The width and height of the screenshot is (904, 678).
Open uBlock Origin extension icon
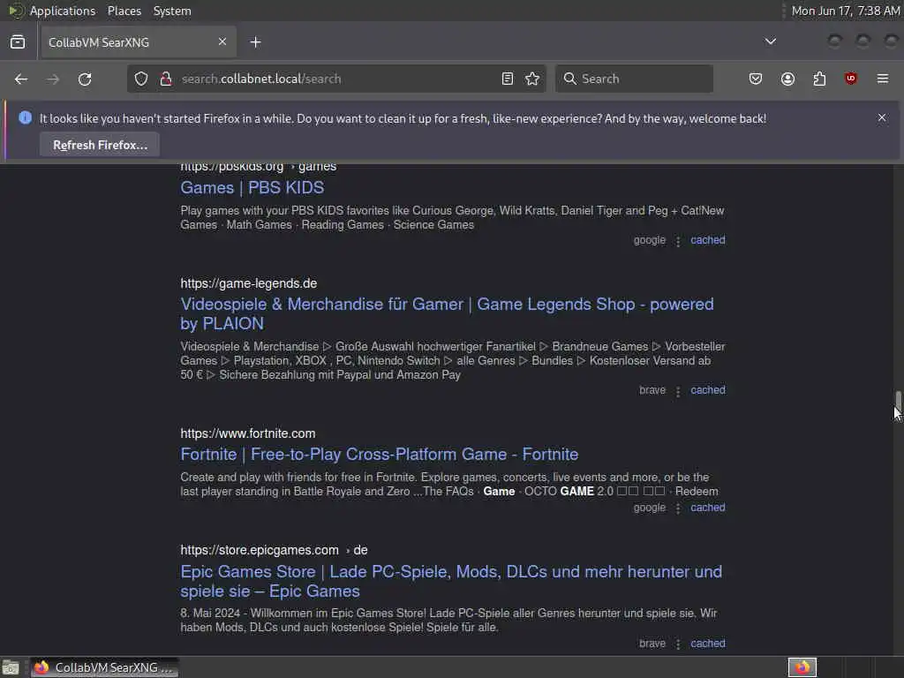click(851, 79)
